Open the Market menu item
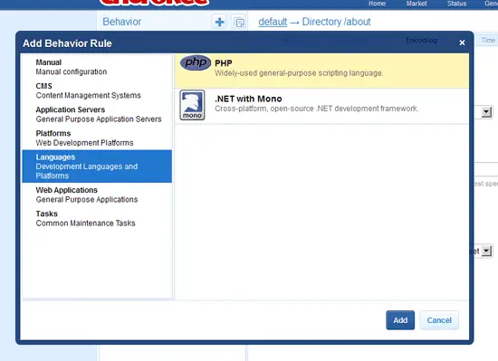The image size is (498, 361). pos(417,4)
